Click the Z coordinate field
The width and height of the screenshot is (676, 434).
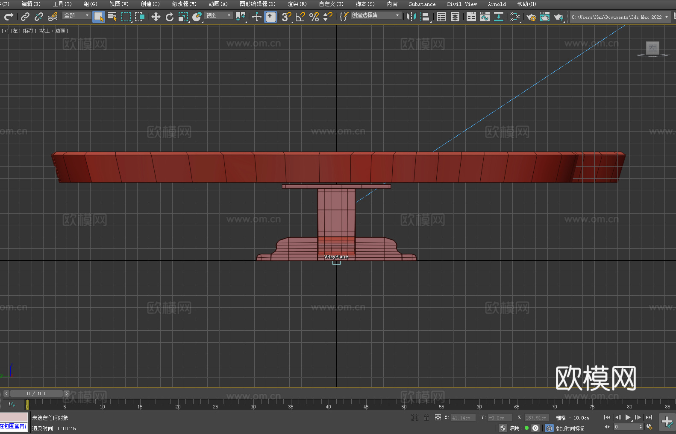pyautogui.click(x=536, y=418)
